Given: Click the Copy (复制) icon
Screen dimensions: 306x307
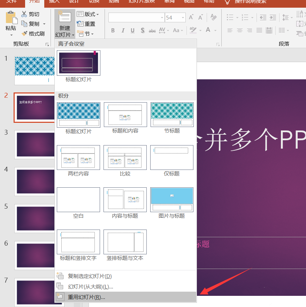Looking at the screenshot, I should click(x=24, y=23).
